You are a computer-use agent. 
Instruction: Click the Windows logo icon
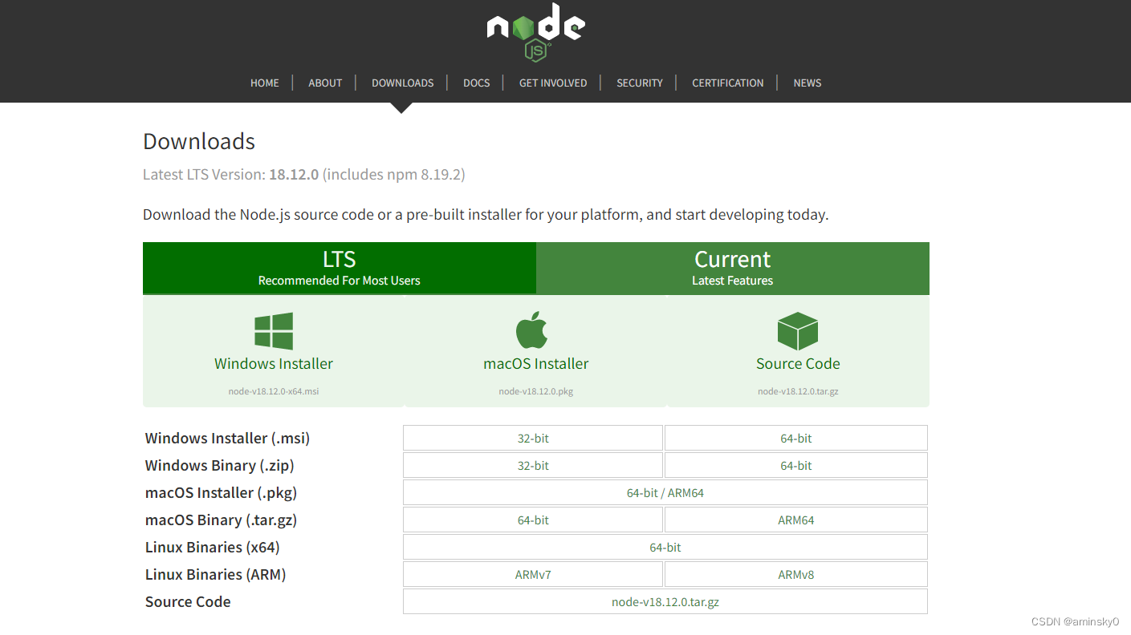[x=274, y=331]
